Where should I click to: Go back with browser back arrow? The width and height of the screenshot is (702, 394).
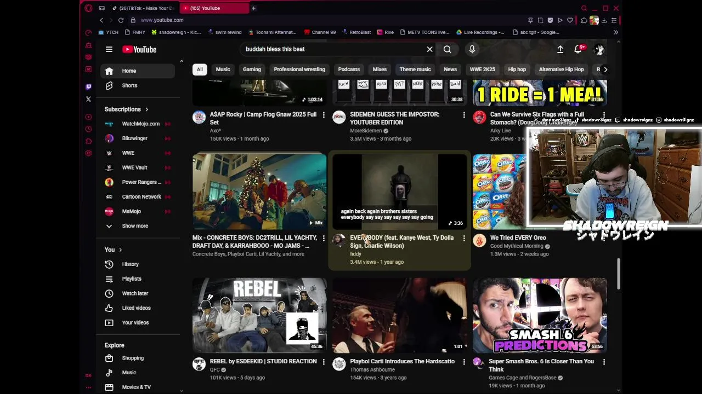pyautogui.click(x=101, y=20)
